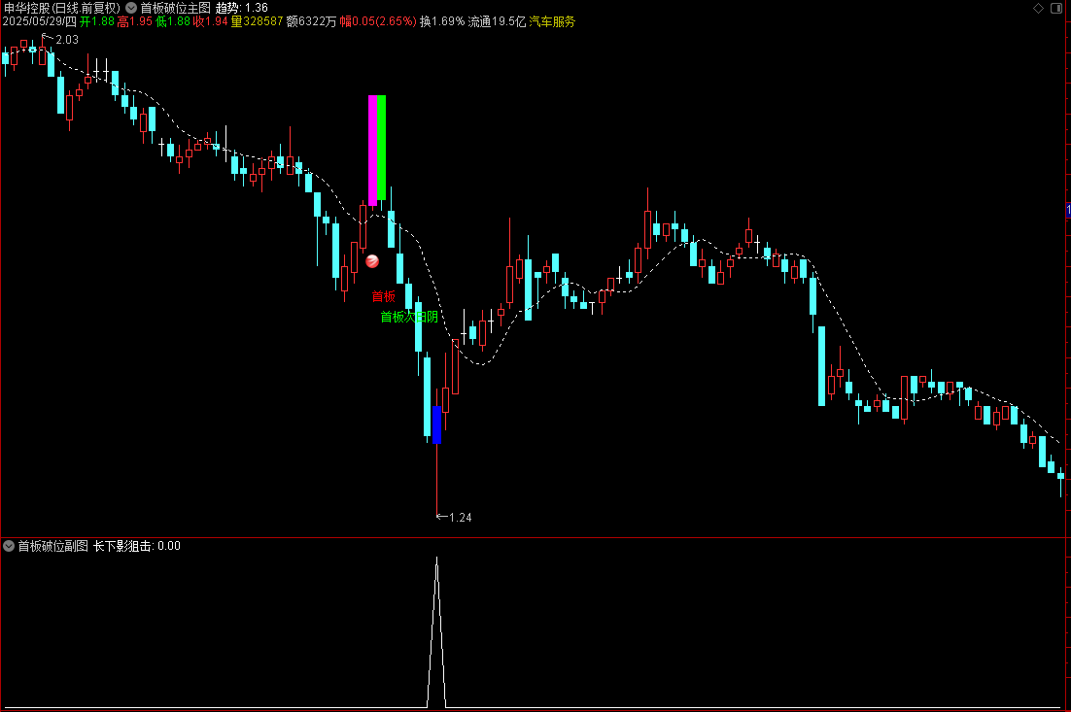Click the opening price 开1.88
Image resolution: width=1071 pixels, height=712 pixels.
coord(97,21)
